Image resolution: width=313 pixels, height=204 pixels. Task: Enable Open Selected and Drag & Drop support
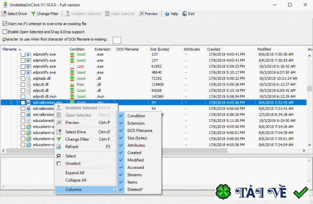pos(5,32)
